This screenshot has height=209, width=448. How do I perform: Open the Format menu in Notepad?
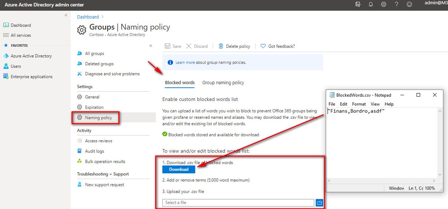tap(359, 104)
